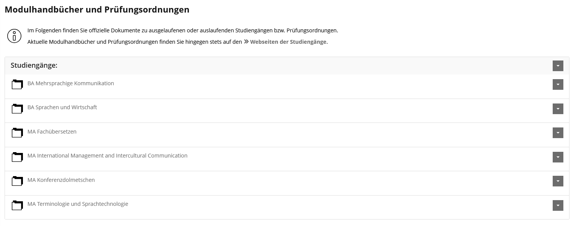Viewport: 571px width, 226px height.
Task: Expand the Studiengänge header dropdown arrow
Action: [558, 66]
